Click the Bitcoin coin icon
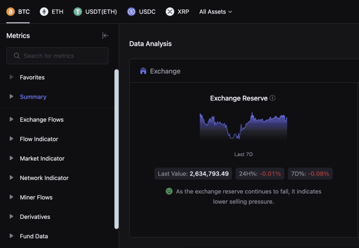The height and width of the screenshot is (248, 359). (11, 12)
